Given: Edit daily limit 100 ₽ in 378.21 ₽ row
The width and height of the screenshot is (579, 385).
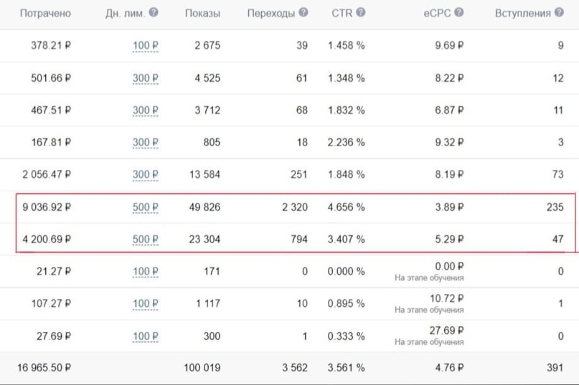Looking at the screenshot, I should point(146,46).
